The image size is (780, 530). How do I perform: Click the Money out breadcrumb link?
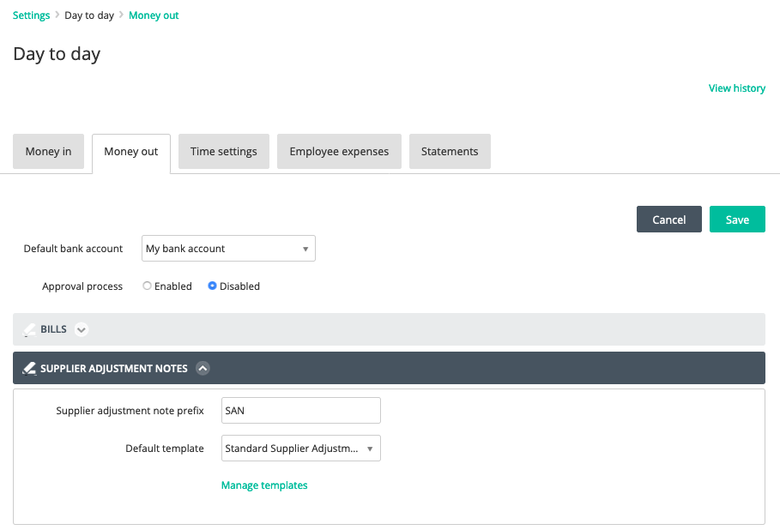click(x=154, y=15)
